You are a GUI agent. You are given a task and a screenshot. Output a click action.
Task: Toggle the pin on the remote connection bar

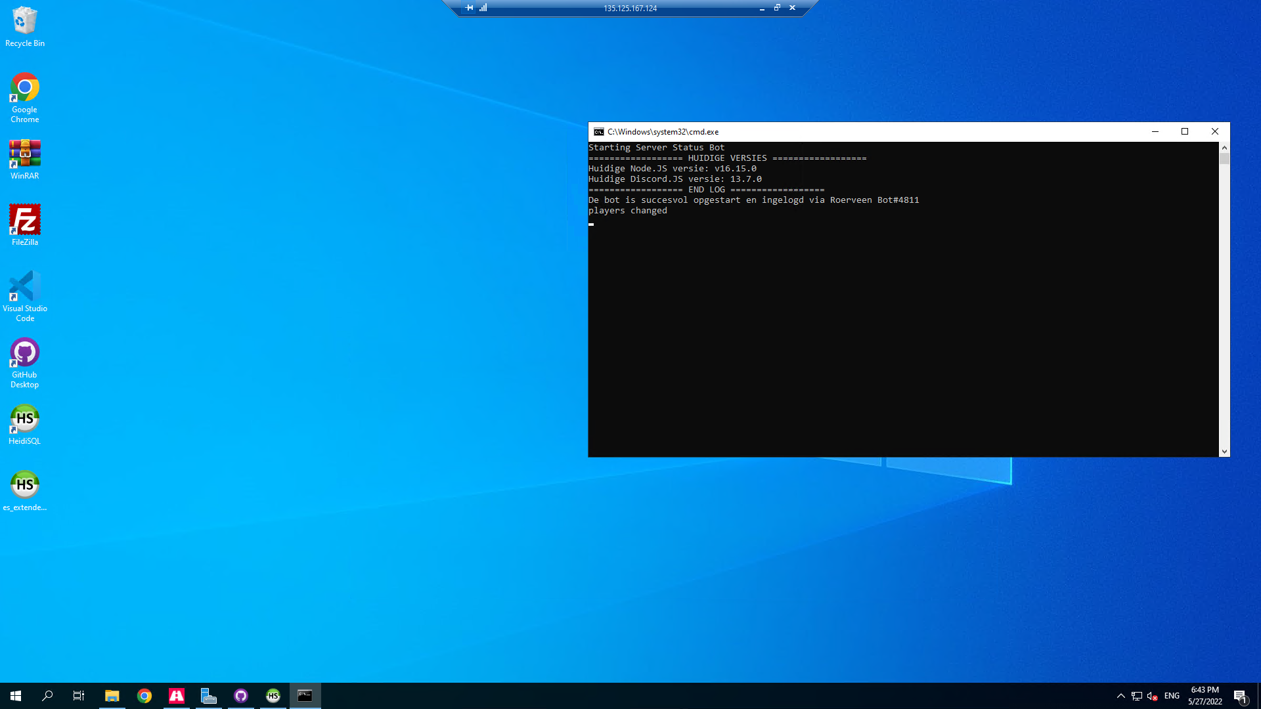tap(469, 8)
